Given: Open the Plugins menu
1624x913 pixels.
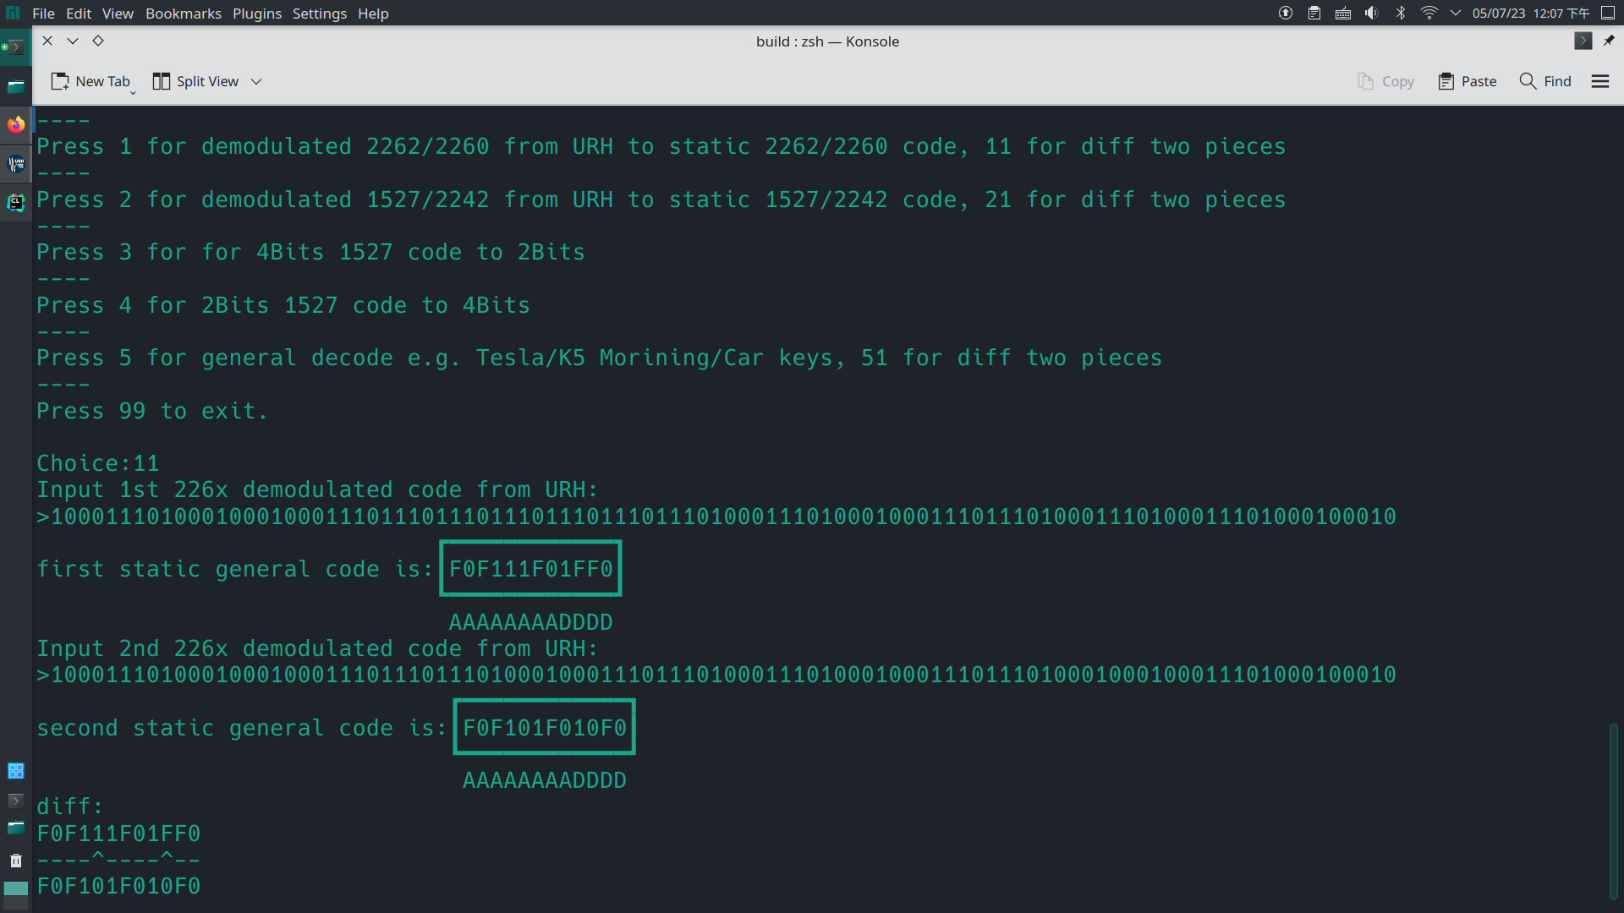Looking at the screenshot, I should click(x=257, y=14).
